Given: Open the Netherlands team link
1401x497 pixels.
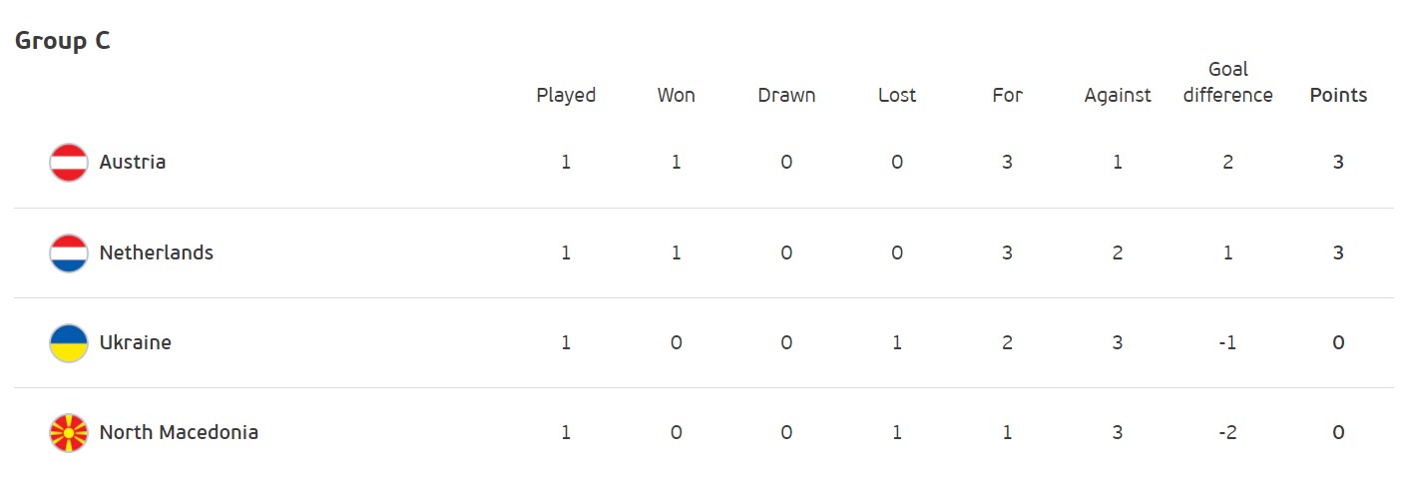Looking at the screenshot, I should (157, 252).
